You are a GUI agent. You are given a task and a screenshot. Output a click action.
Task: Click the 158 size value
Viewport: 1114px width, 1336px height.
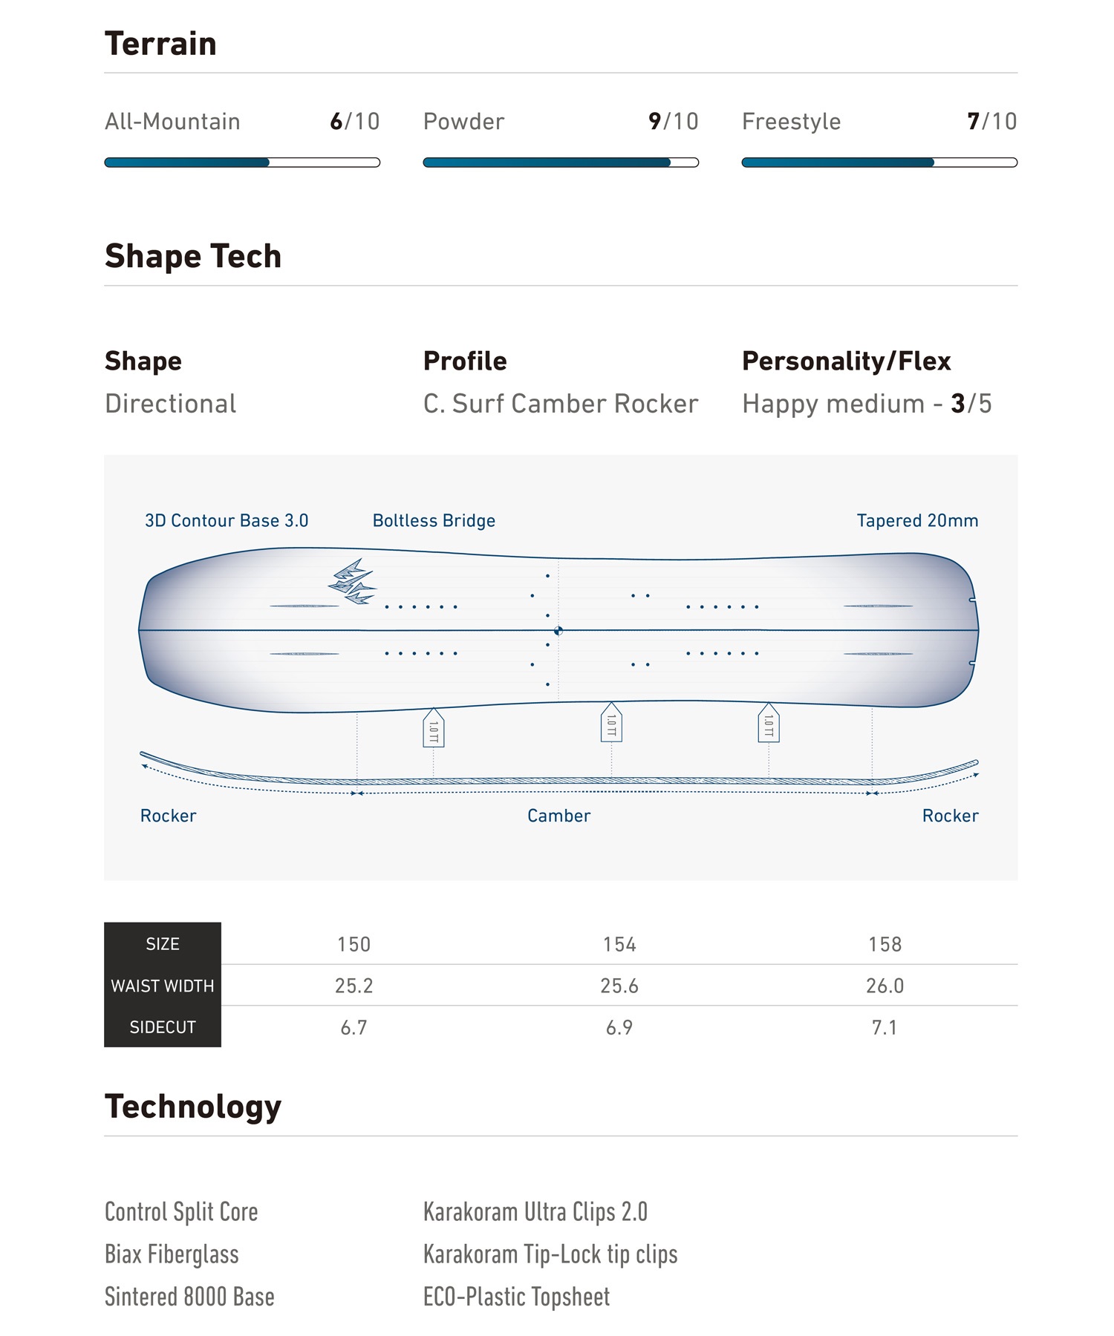[x=885, y=944]
